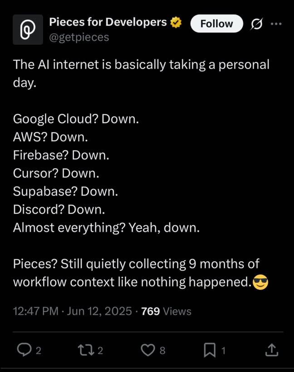Click the 12:47 PM · Jun 12, 2025 timestamp

pos(73,312)
